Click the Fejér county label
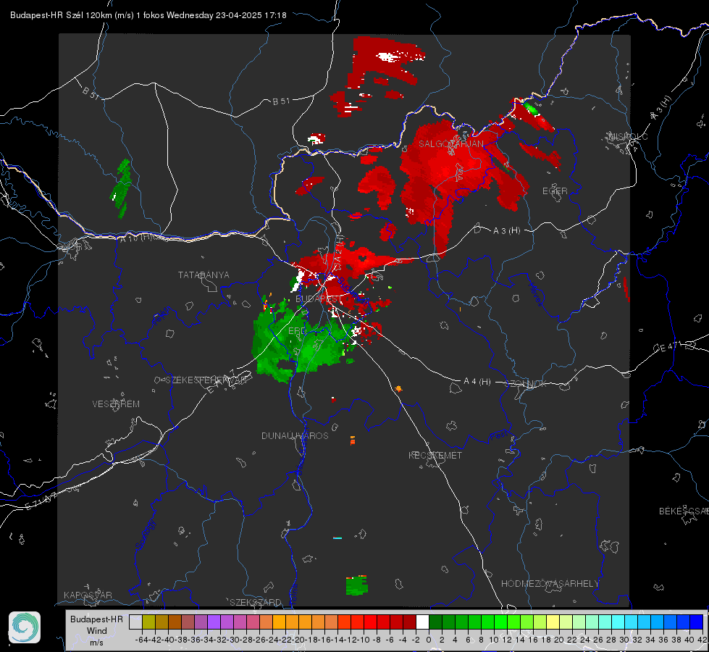 (162, 317)
